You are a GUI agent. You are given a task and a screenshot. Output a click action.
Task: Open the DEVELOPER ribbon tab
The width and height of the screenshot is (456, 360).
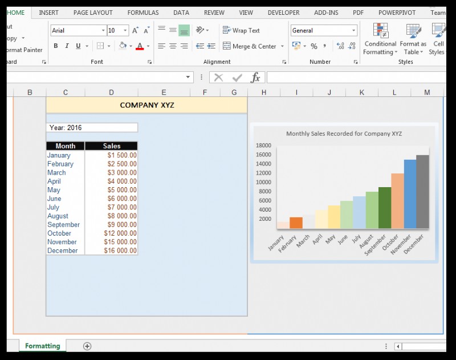click(283, 12)
